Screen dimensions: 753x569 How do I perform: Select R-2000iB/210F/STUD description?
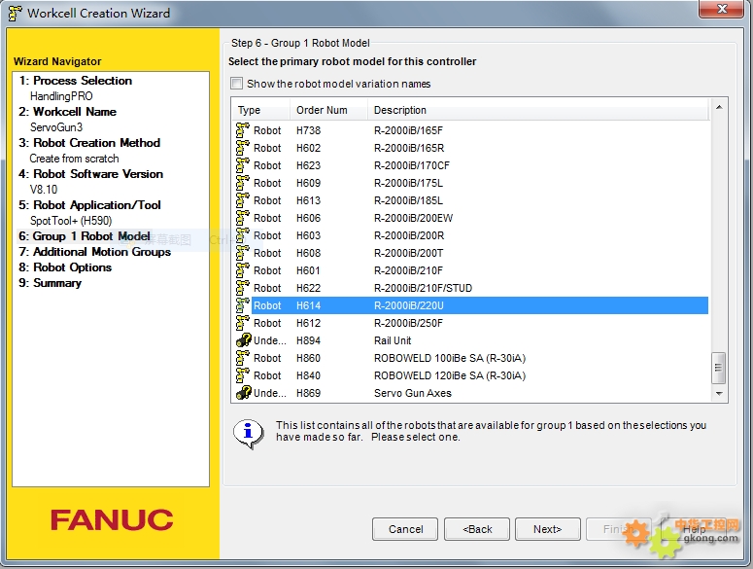(x=423, y=288)
